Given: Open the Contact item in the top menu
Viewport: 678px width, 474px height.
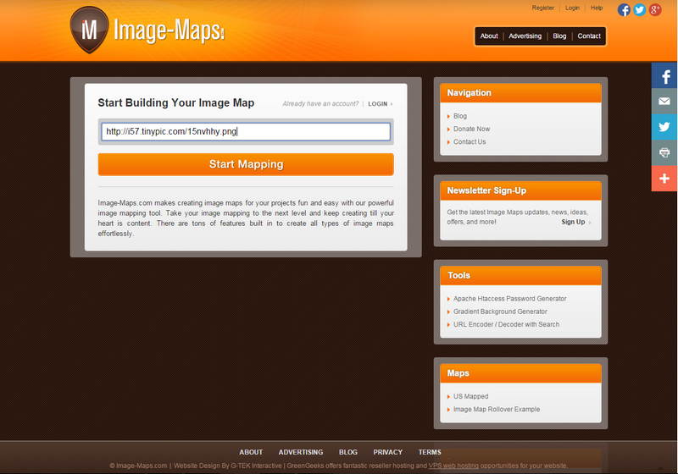Looking at the screenshot, I should pyautogui.click(x=589, y=36).
